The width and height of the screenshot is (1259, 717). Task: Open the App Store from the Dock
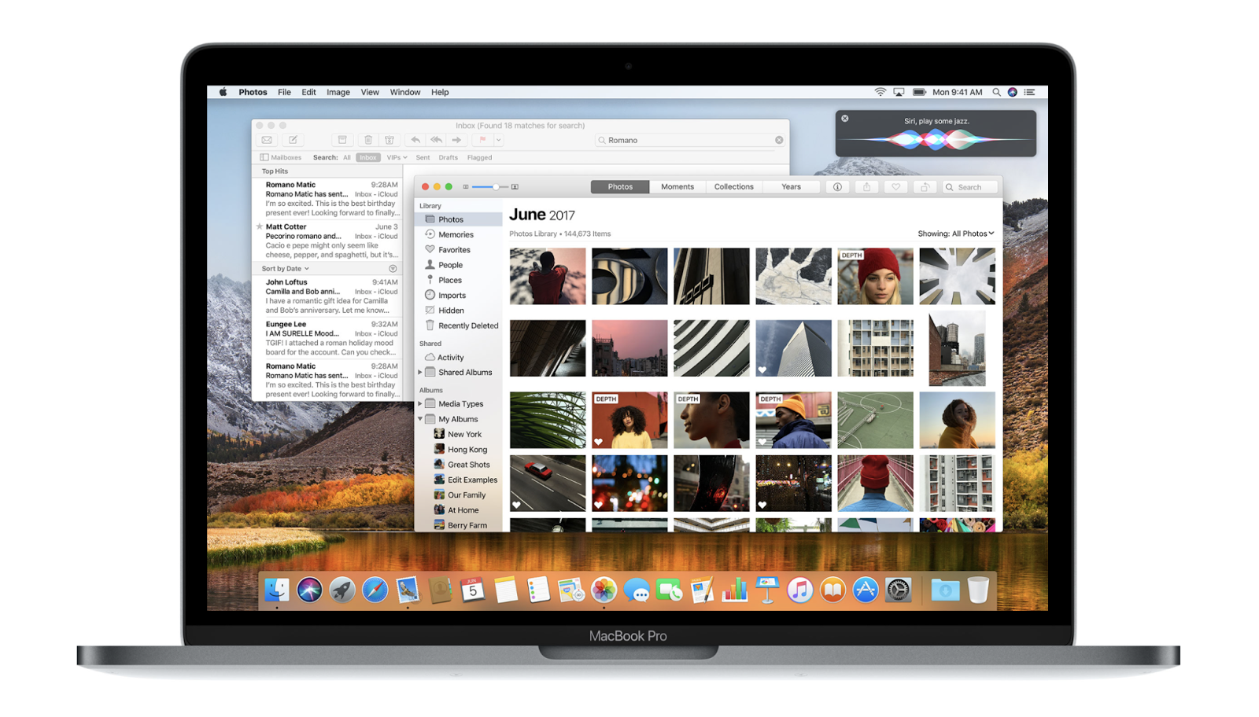coord(865,590)
